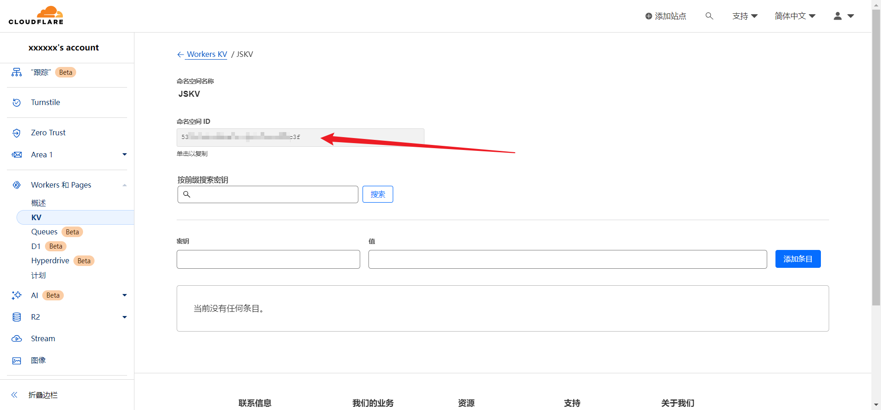Click the 关于我们 footer heading
The image size is (881, 410).
(x=678, y=403)
